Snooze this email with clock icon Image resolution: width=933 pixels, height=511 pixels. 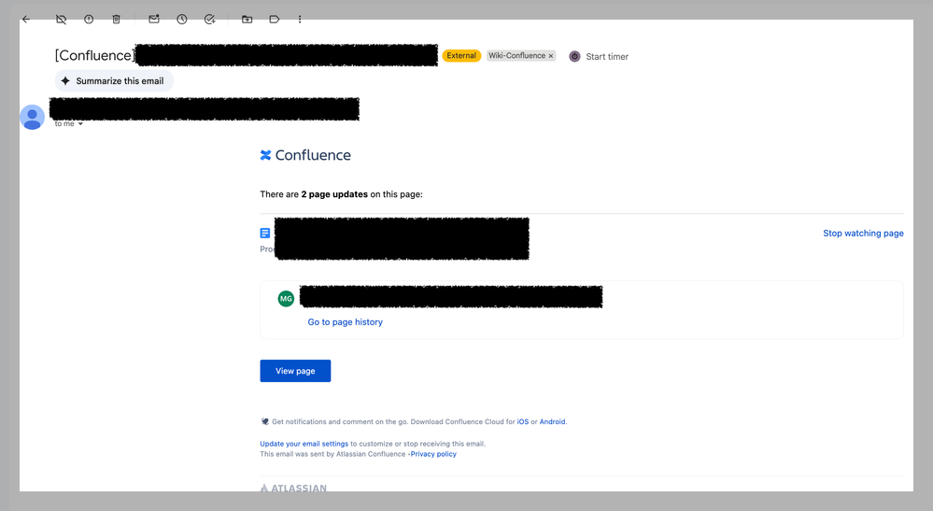[x=182, y=19]
